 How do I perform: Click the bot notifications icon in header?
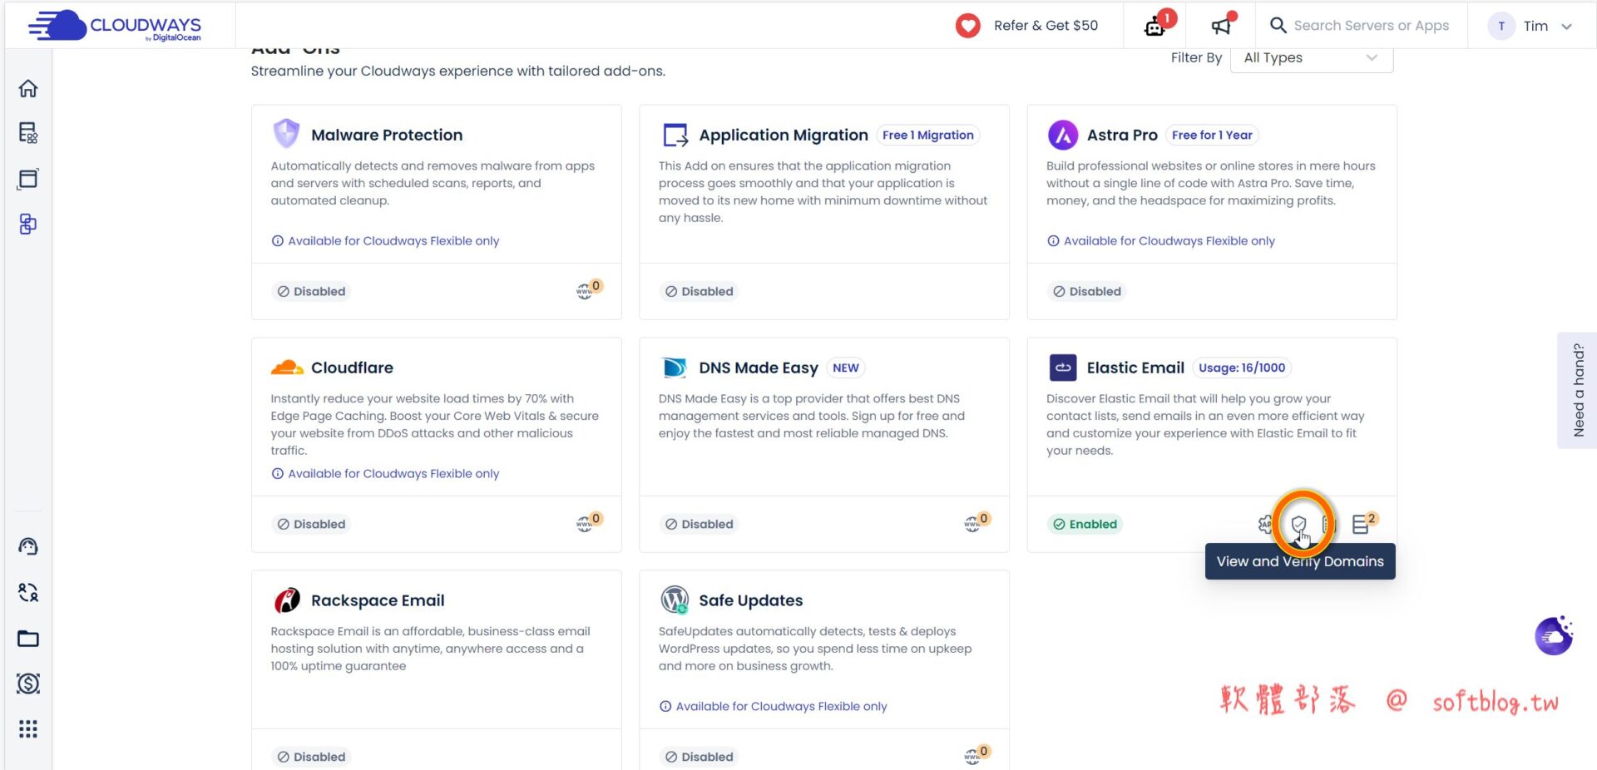click(1154, 26)
